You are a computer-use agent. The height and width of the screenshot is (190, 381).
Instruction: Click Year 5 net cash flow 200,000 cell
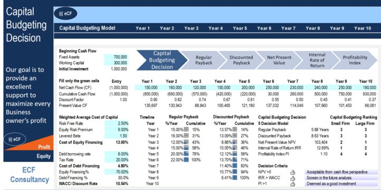coord(244,87)
